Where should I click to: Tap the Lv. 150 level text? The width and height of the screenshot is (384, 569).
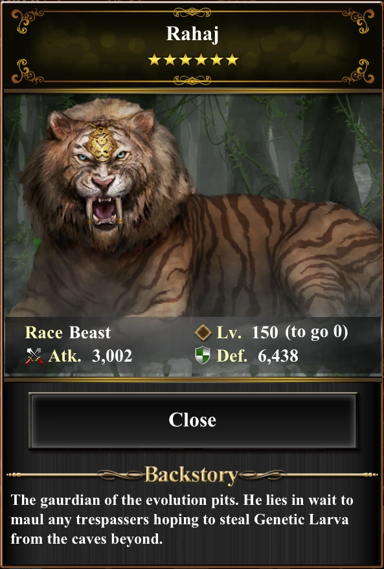click(247, 332)
